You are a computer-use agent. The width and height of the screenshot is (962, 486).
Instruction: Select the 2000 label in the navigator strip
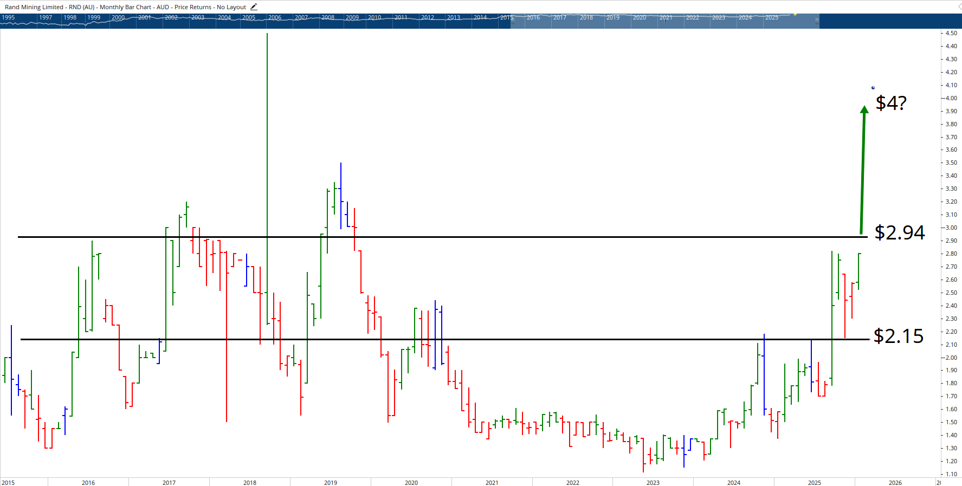pos(118,17)
